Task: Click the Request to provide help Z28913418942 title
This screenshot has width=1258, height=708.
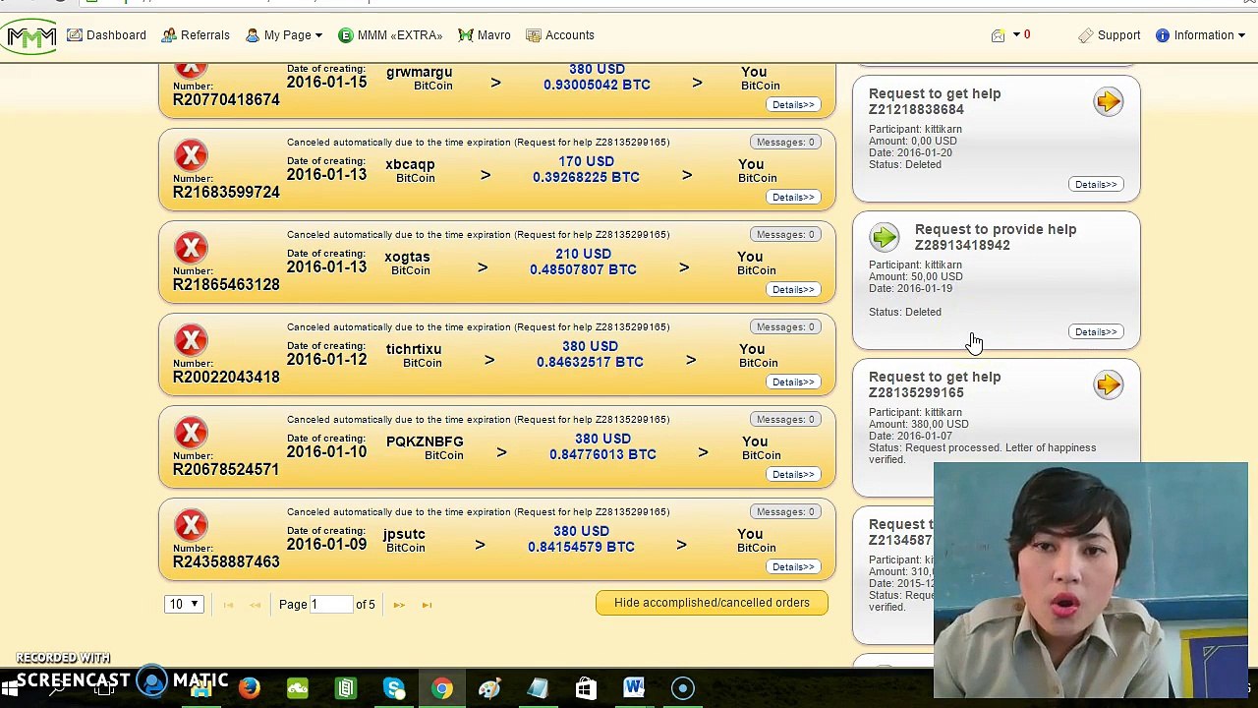Action: coord(996,237)
